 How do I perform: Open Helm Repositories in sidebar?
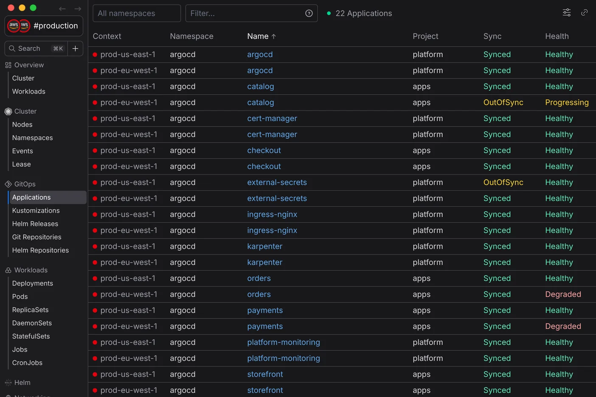41,250
